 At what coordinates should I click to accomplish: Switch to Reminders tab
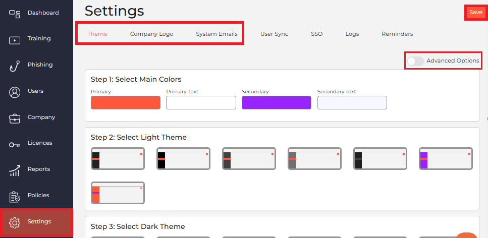[397, 34]
